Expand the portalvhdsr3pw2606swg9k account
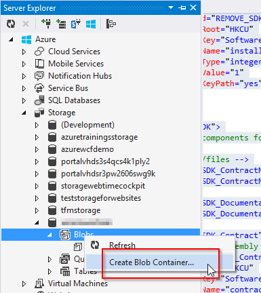Screen dimensions: 261x293 (37, 174)
